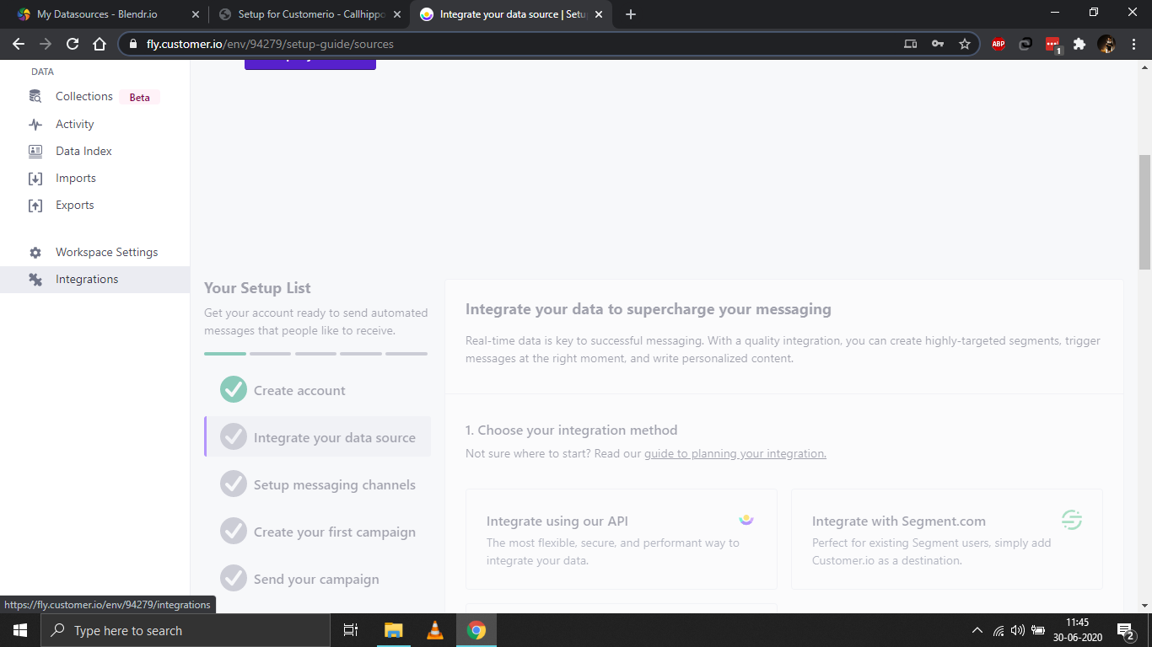1152x647 pixels.
Task: Click the green Create account checkmark
Action: click(x=234, y=390)
